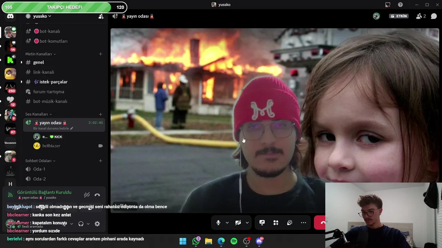The height and width of the screenshot is (248, 442).
Task: Open headphone output options arrow
Action: (88, 224)
